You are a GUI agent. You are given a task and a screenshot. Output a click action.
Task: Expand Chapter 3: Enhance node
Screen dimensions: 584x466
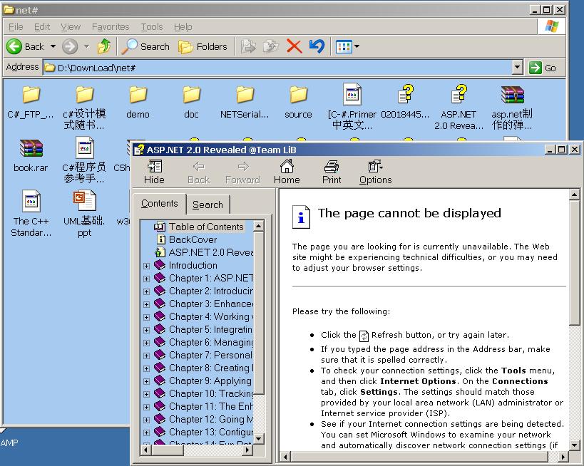point(146,304)
